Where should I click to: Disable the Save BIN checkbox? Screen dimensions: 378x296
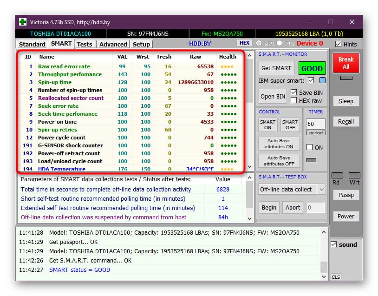pyautogui.click(x=293, y=92)
